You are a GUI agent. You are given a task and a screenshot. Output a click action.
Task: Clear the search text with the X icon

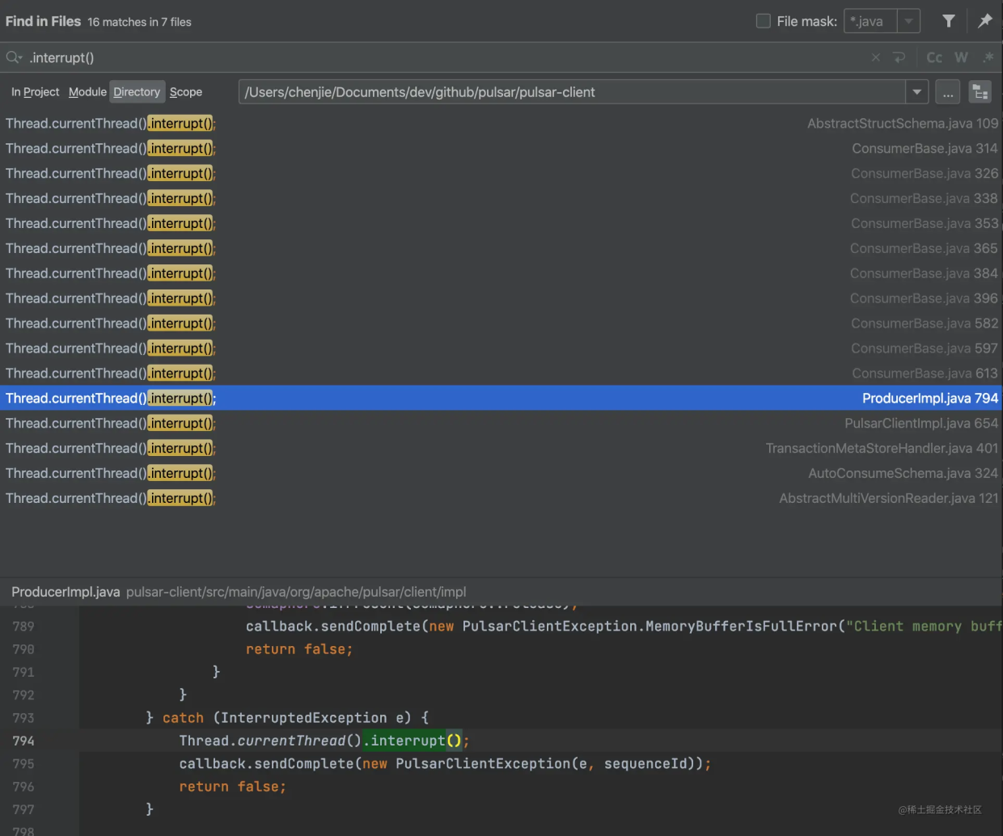[875, 57]
